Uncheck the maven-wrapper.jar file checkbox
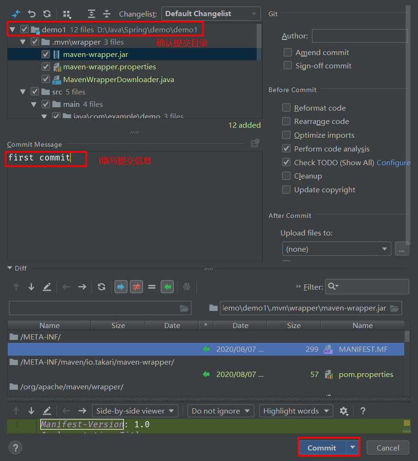 tap(46, 55)
